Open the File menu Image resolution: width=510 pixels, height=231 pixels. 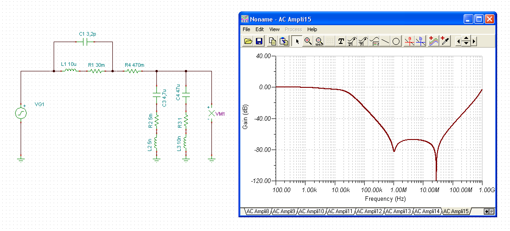coord(246,29)
